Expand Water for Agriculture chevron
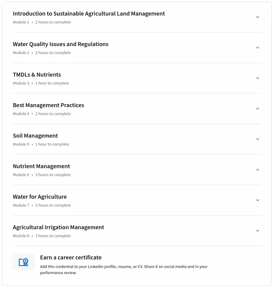 [258, 200]
